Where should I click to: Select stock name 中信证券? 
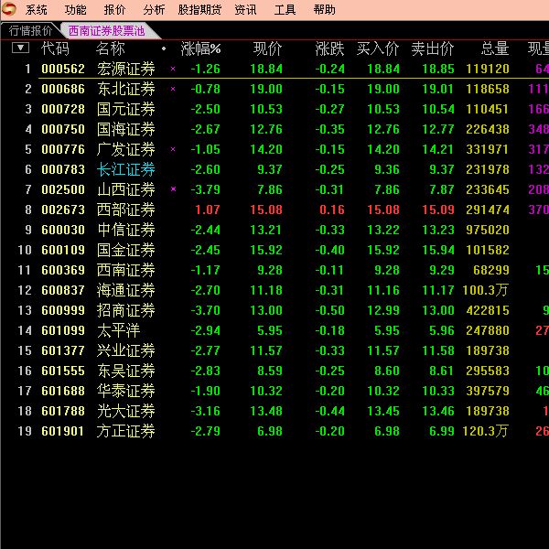(125, 230)
